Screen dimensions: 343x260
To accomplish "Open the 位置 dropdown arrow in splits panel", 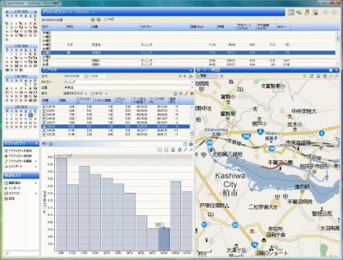I will point(192,87).
